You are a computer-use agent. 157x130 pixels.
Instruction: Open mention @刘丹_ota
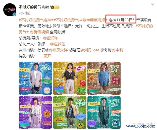[90, 50]
